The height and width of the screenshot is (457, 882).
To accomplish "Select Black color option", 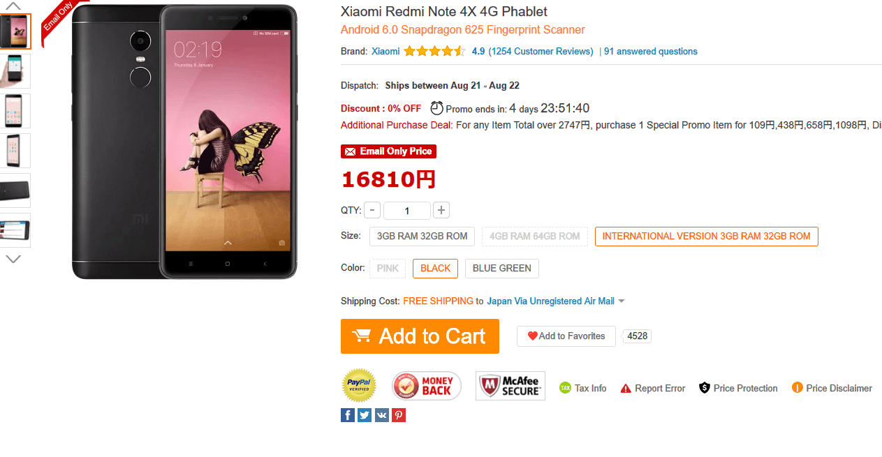I will (x=435, y=269).
